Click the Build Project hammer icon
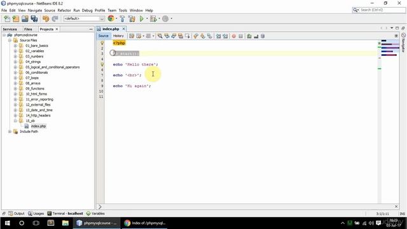This screenshot has width=407, height=229. pyautogui.click(x=122, y=18)
